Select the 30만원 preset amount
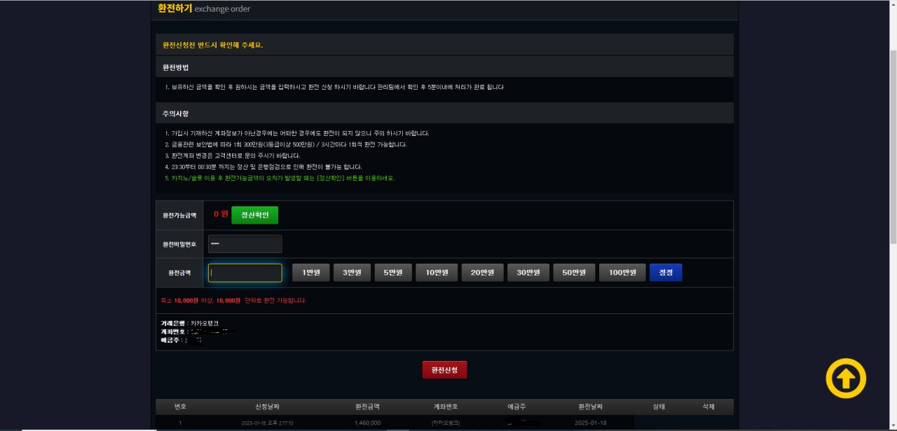 528,273
